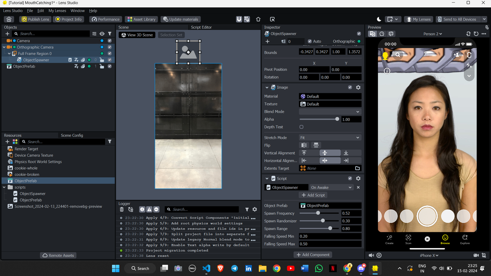
Task: Toggle the snapping magnet icon
Action: point(239,19)
